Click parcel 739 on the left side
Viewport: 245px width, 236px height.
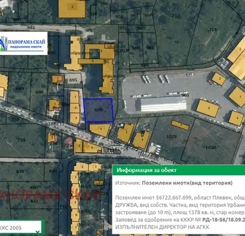tap(21, 140)
